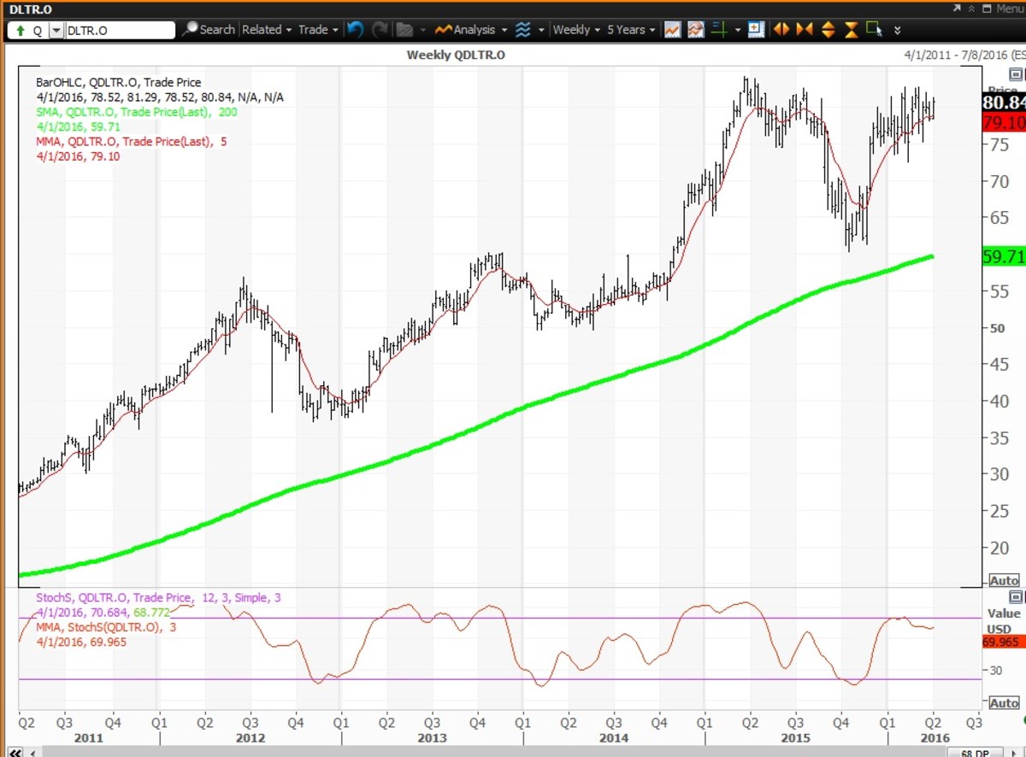Screen dimensions: 1026x757
Task: Open the Trade menu
Action: click(x=317, y=29)
